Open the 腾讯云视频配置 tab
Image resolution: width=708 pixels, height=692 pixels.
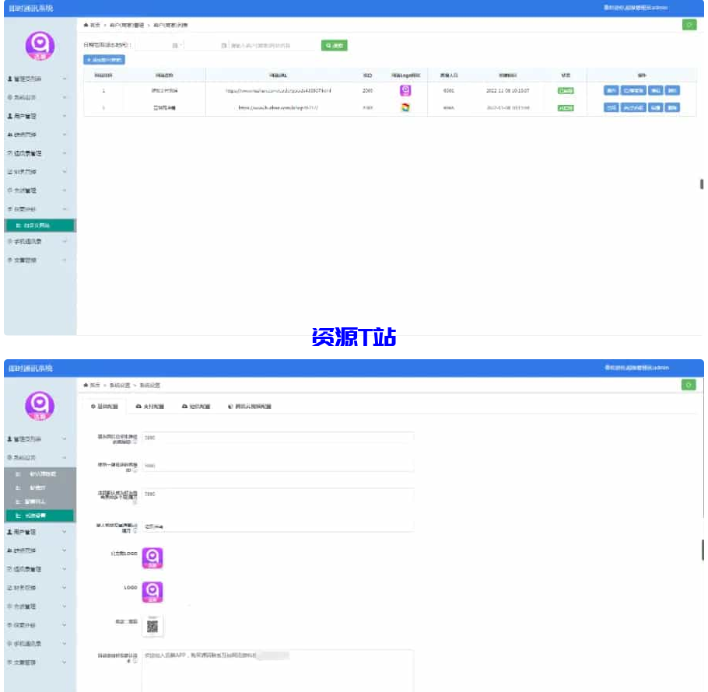(x=250, y=407)
